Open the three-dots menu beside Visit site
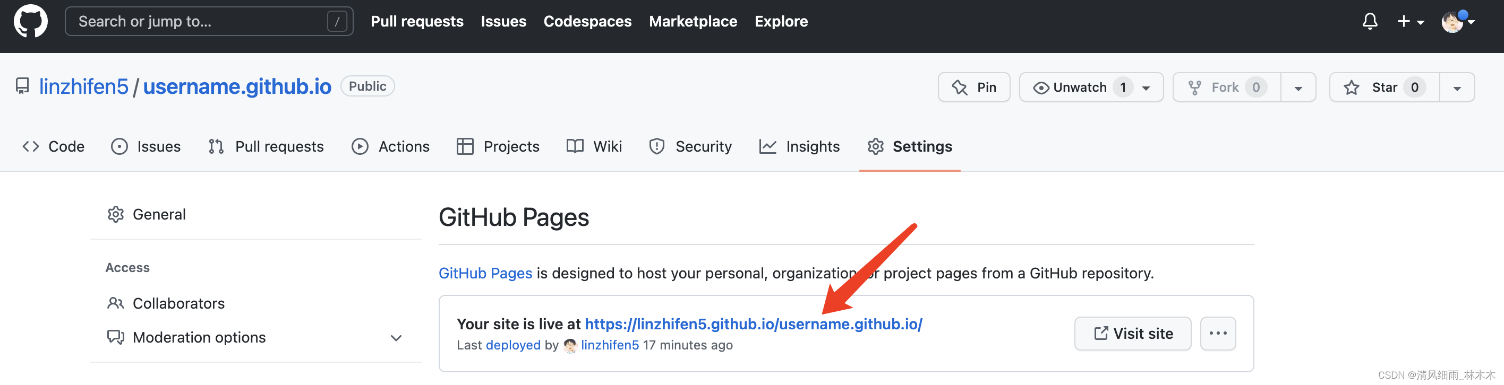This screenshot has height=385, width=1504. 1218,333
